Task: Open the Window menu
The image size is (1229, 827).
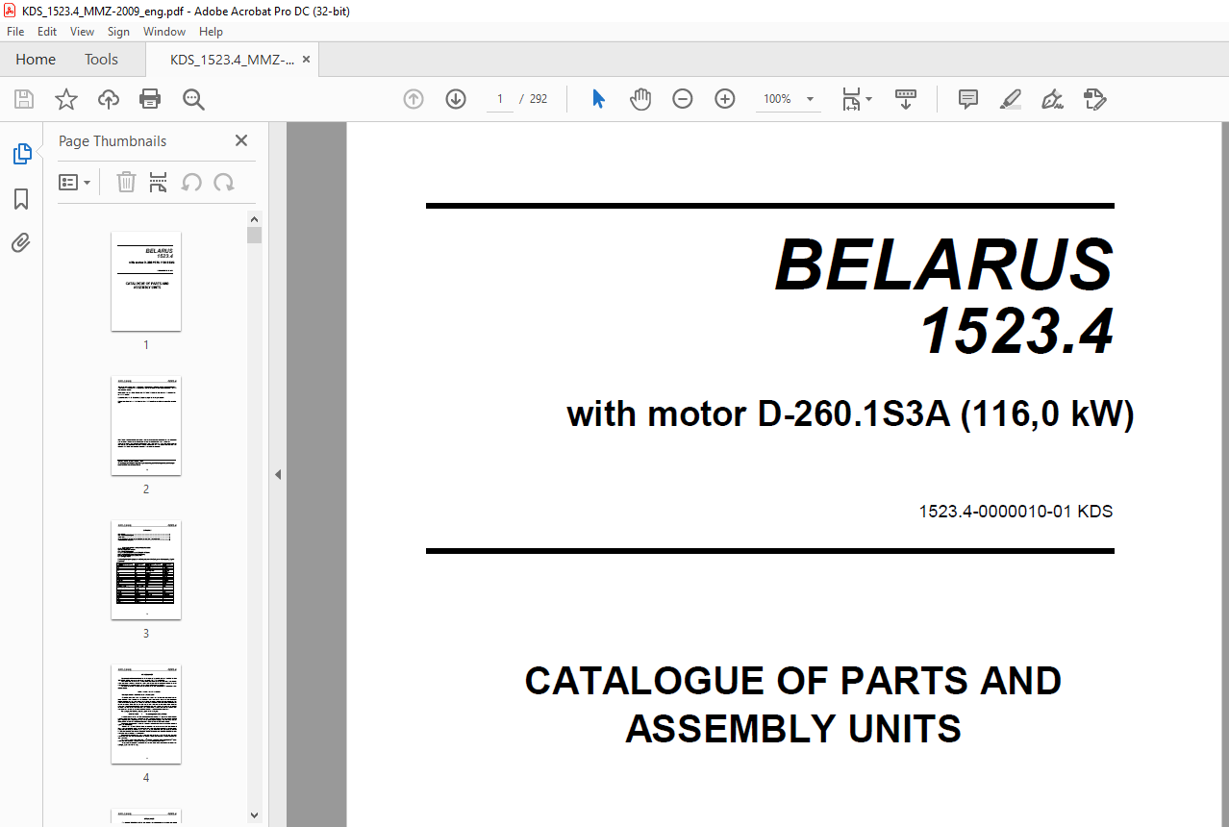Action: (164, 32)
